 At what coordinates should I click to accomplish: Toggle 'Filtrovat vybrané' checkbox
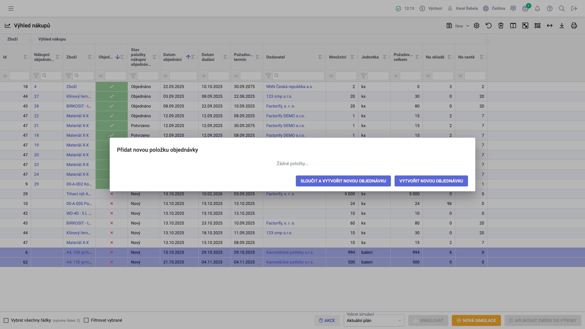[86, 320]
